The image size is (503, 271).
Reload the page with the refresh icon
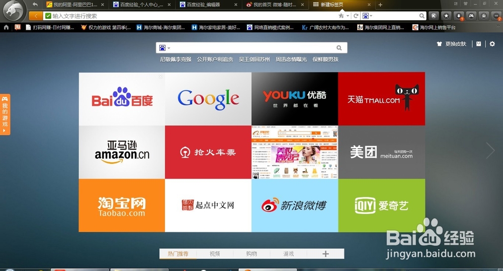coord(356,16)
